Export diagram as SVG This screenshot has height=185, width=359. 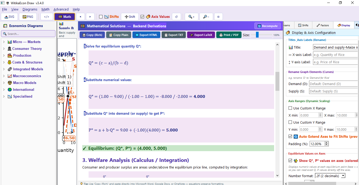point(9,17)
